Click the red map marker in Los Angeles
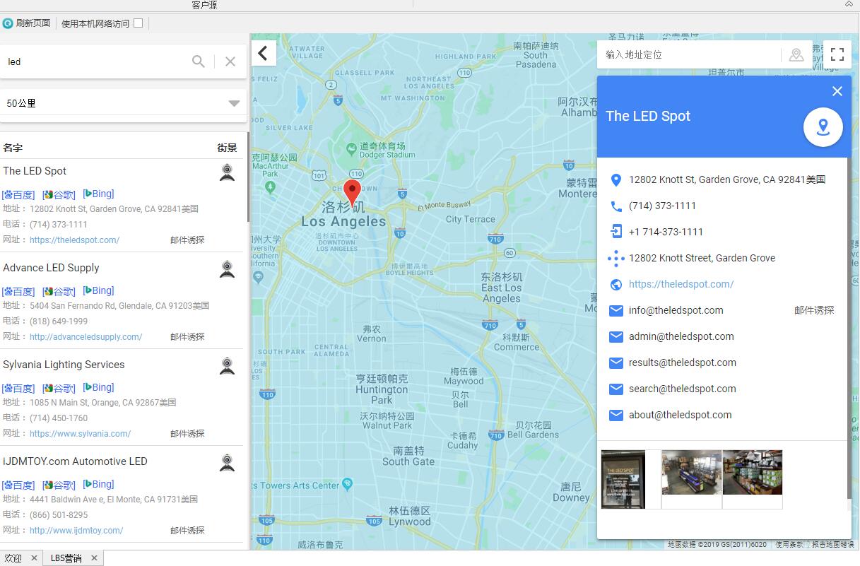This screenshot has height=566, width=860. click(x=352, y=191)
